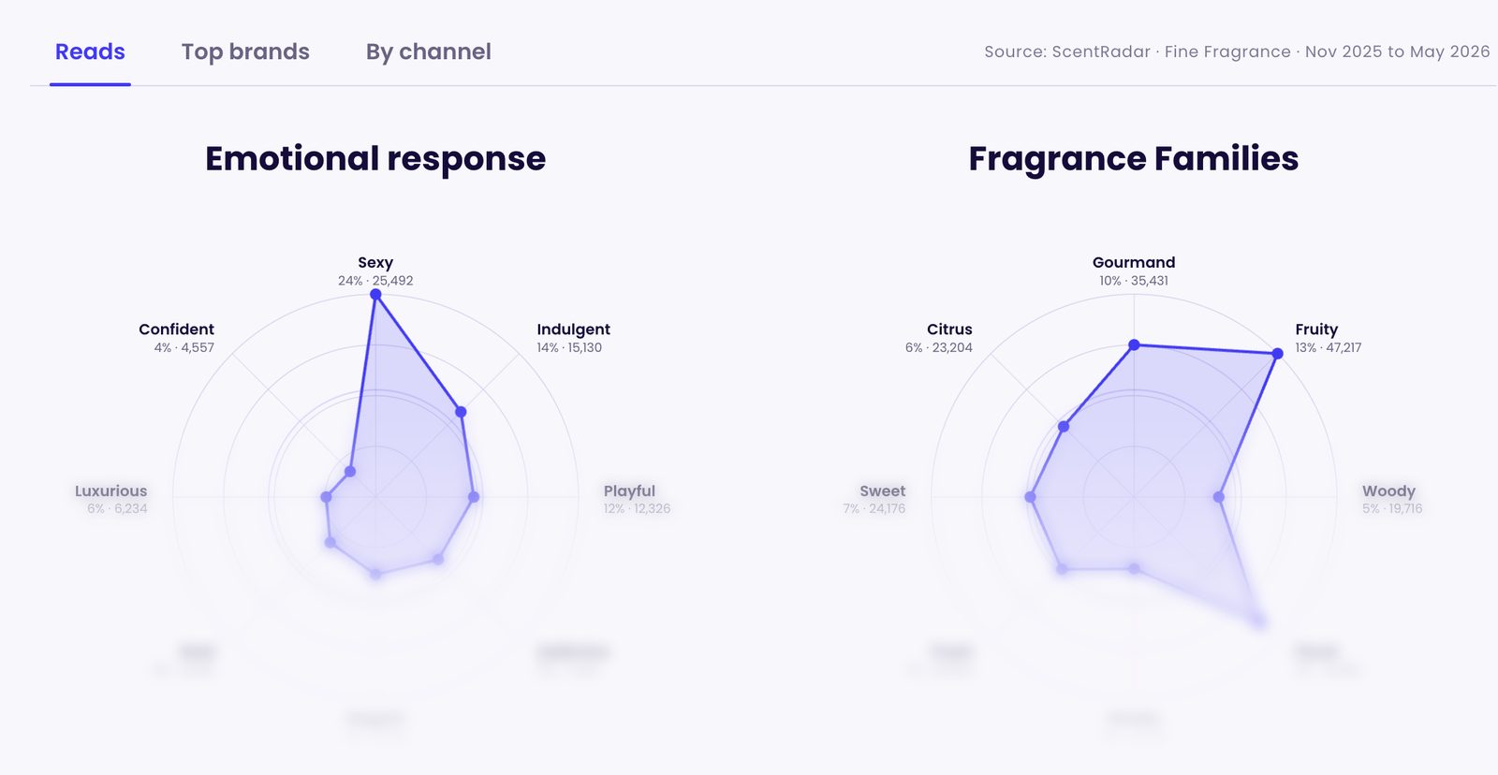Click the "Emotional response" chart title
The width and height of the screenshot is (1498, 775).
tap(375, 159)
